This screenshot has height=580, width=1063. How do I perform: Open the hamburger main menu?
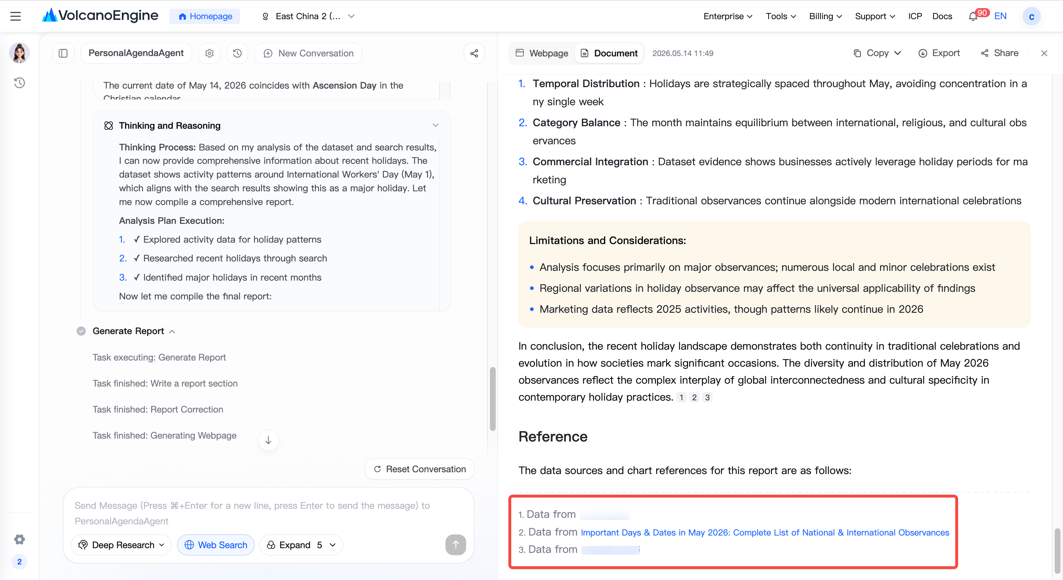[16, 16]
